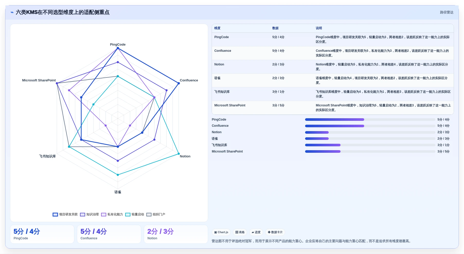Image resolution: width=464 pixels, height=254 pixels.
Task: Open the PingCode 5分 / 4分 data card
Action: point(42,234)
